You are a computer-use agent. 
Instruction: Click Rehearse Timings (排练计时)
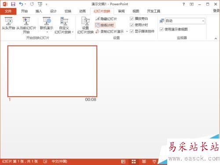[x=105, y=25]
